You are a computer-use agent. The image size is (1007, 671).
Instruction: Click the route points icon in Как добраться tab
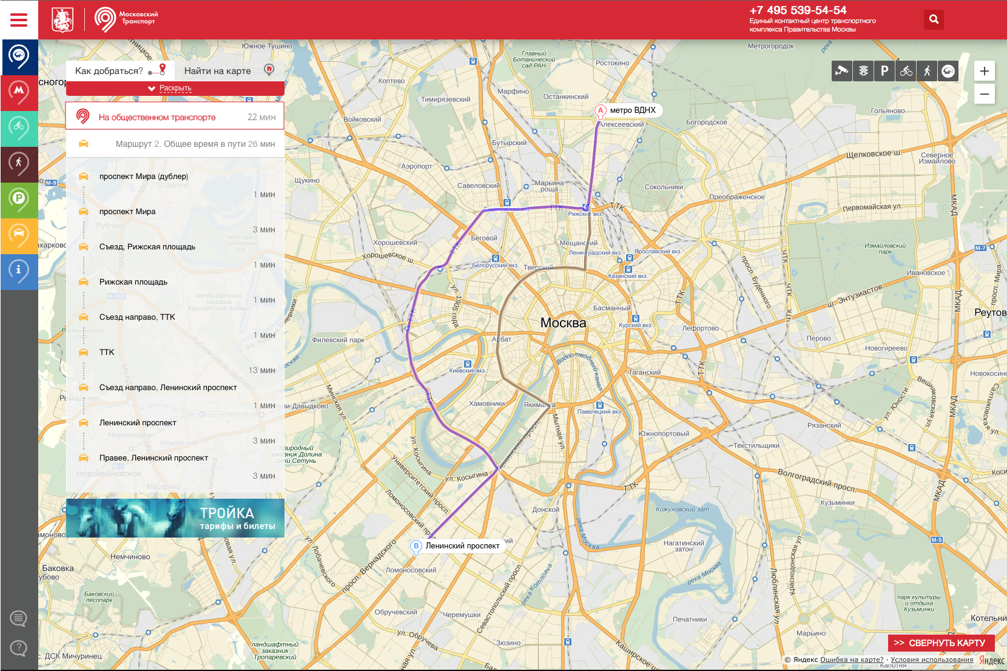pyautogui.click(x=158, y=70)
